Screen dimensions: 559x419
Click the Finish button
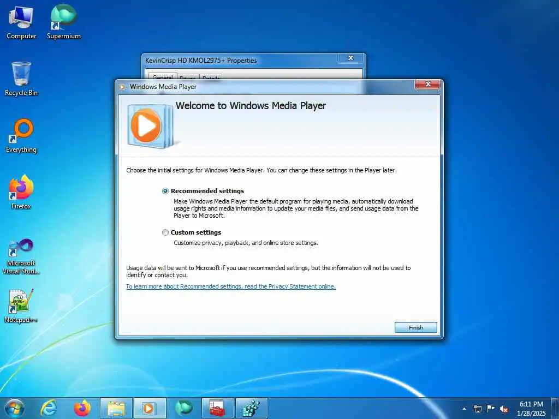415,327
